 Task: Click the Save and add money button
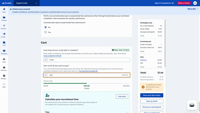coord(152,95)
